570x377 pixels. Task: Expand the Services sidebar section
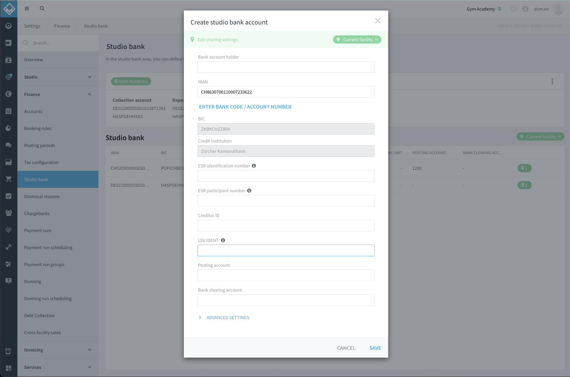click(x=58, y=367)
